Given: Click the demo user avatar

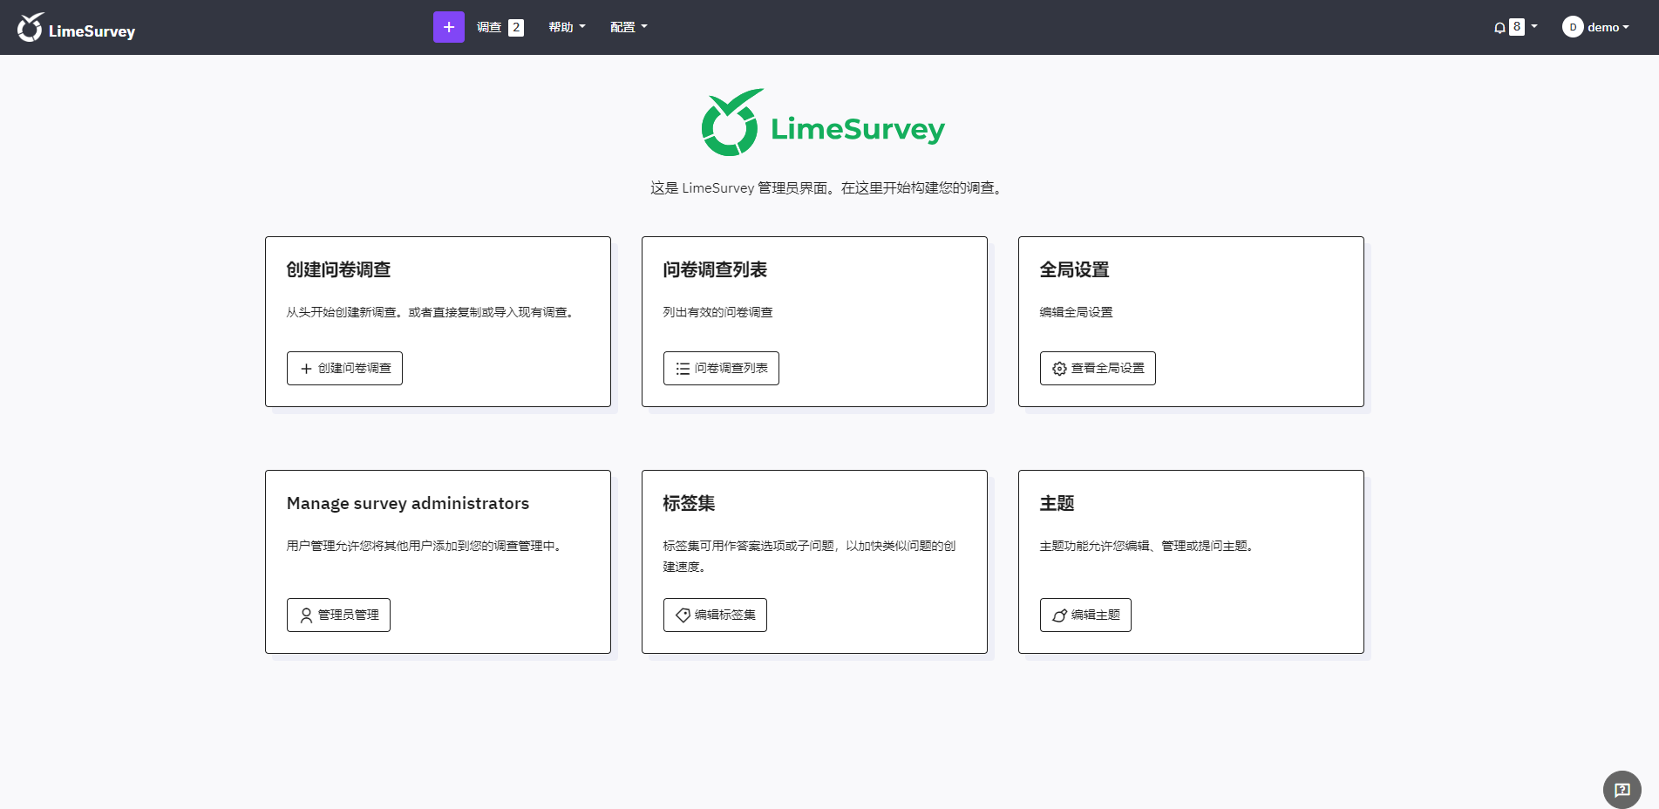Looking at the screenshot, I should (x=1573, y=27).
